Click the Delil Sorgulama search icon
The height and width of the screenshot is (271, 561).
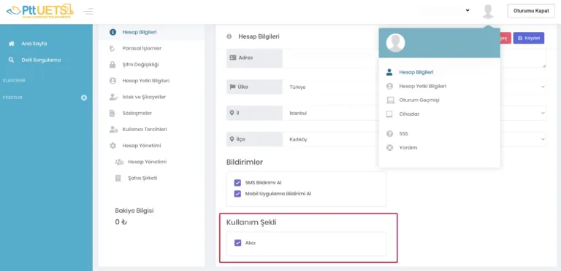(12, 60)
